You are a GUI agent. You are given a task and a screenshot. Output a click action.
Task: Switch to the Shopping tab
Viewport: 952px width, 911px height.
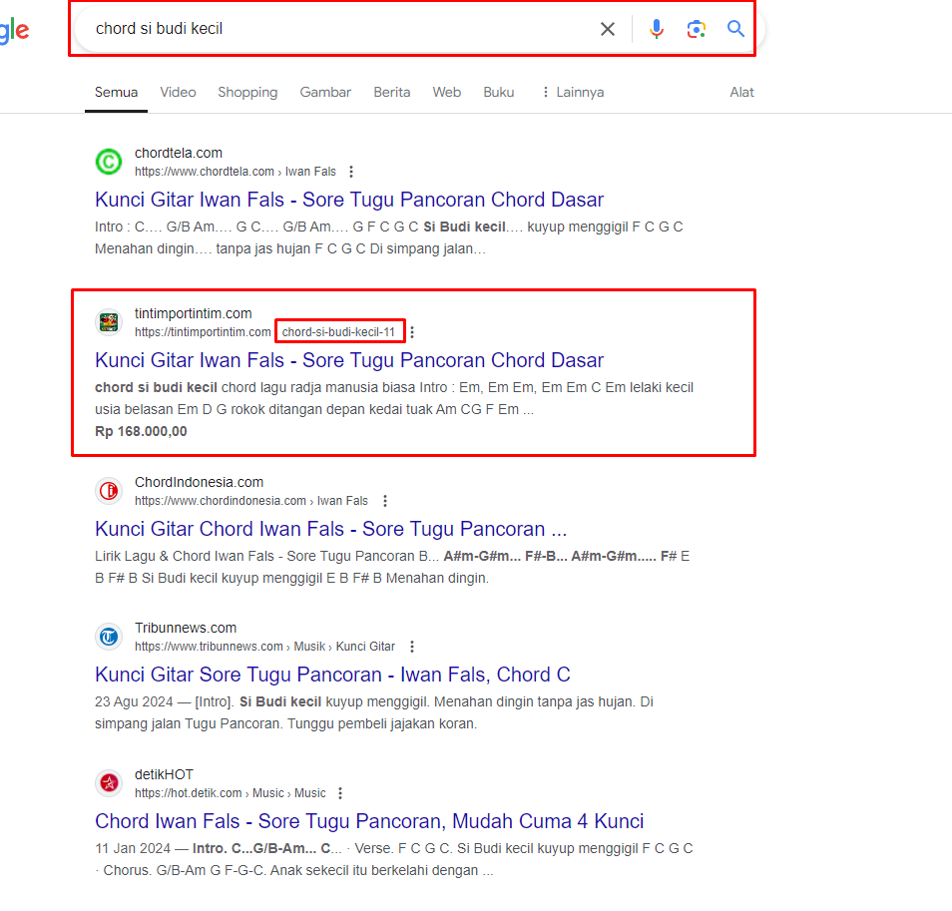(247, 92)
